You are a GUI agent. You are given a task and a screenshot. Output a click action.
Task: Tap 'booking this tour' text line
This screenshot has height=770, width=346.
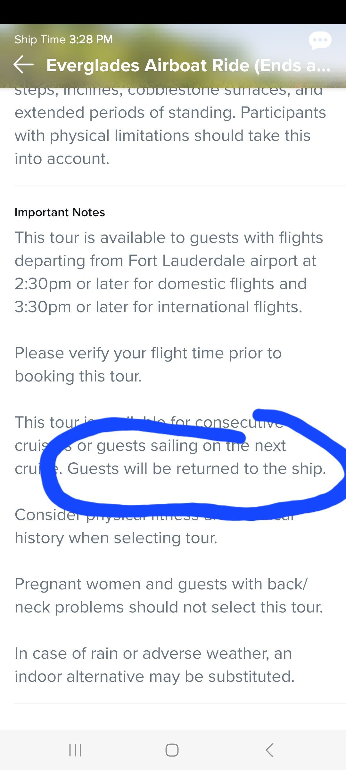78,376
